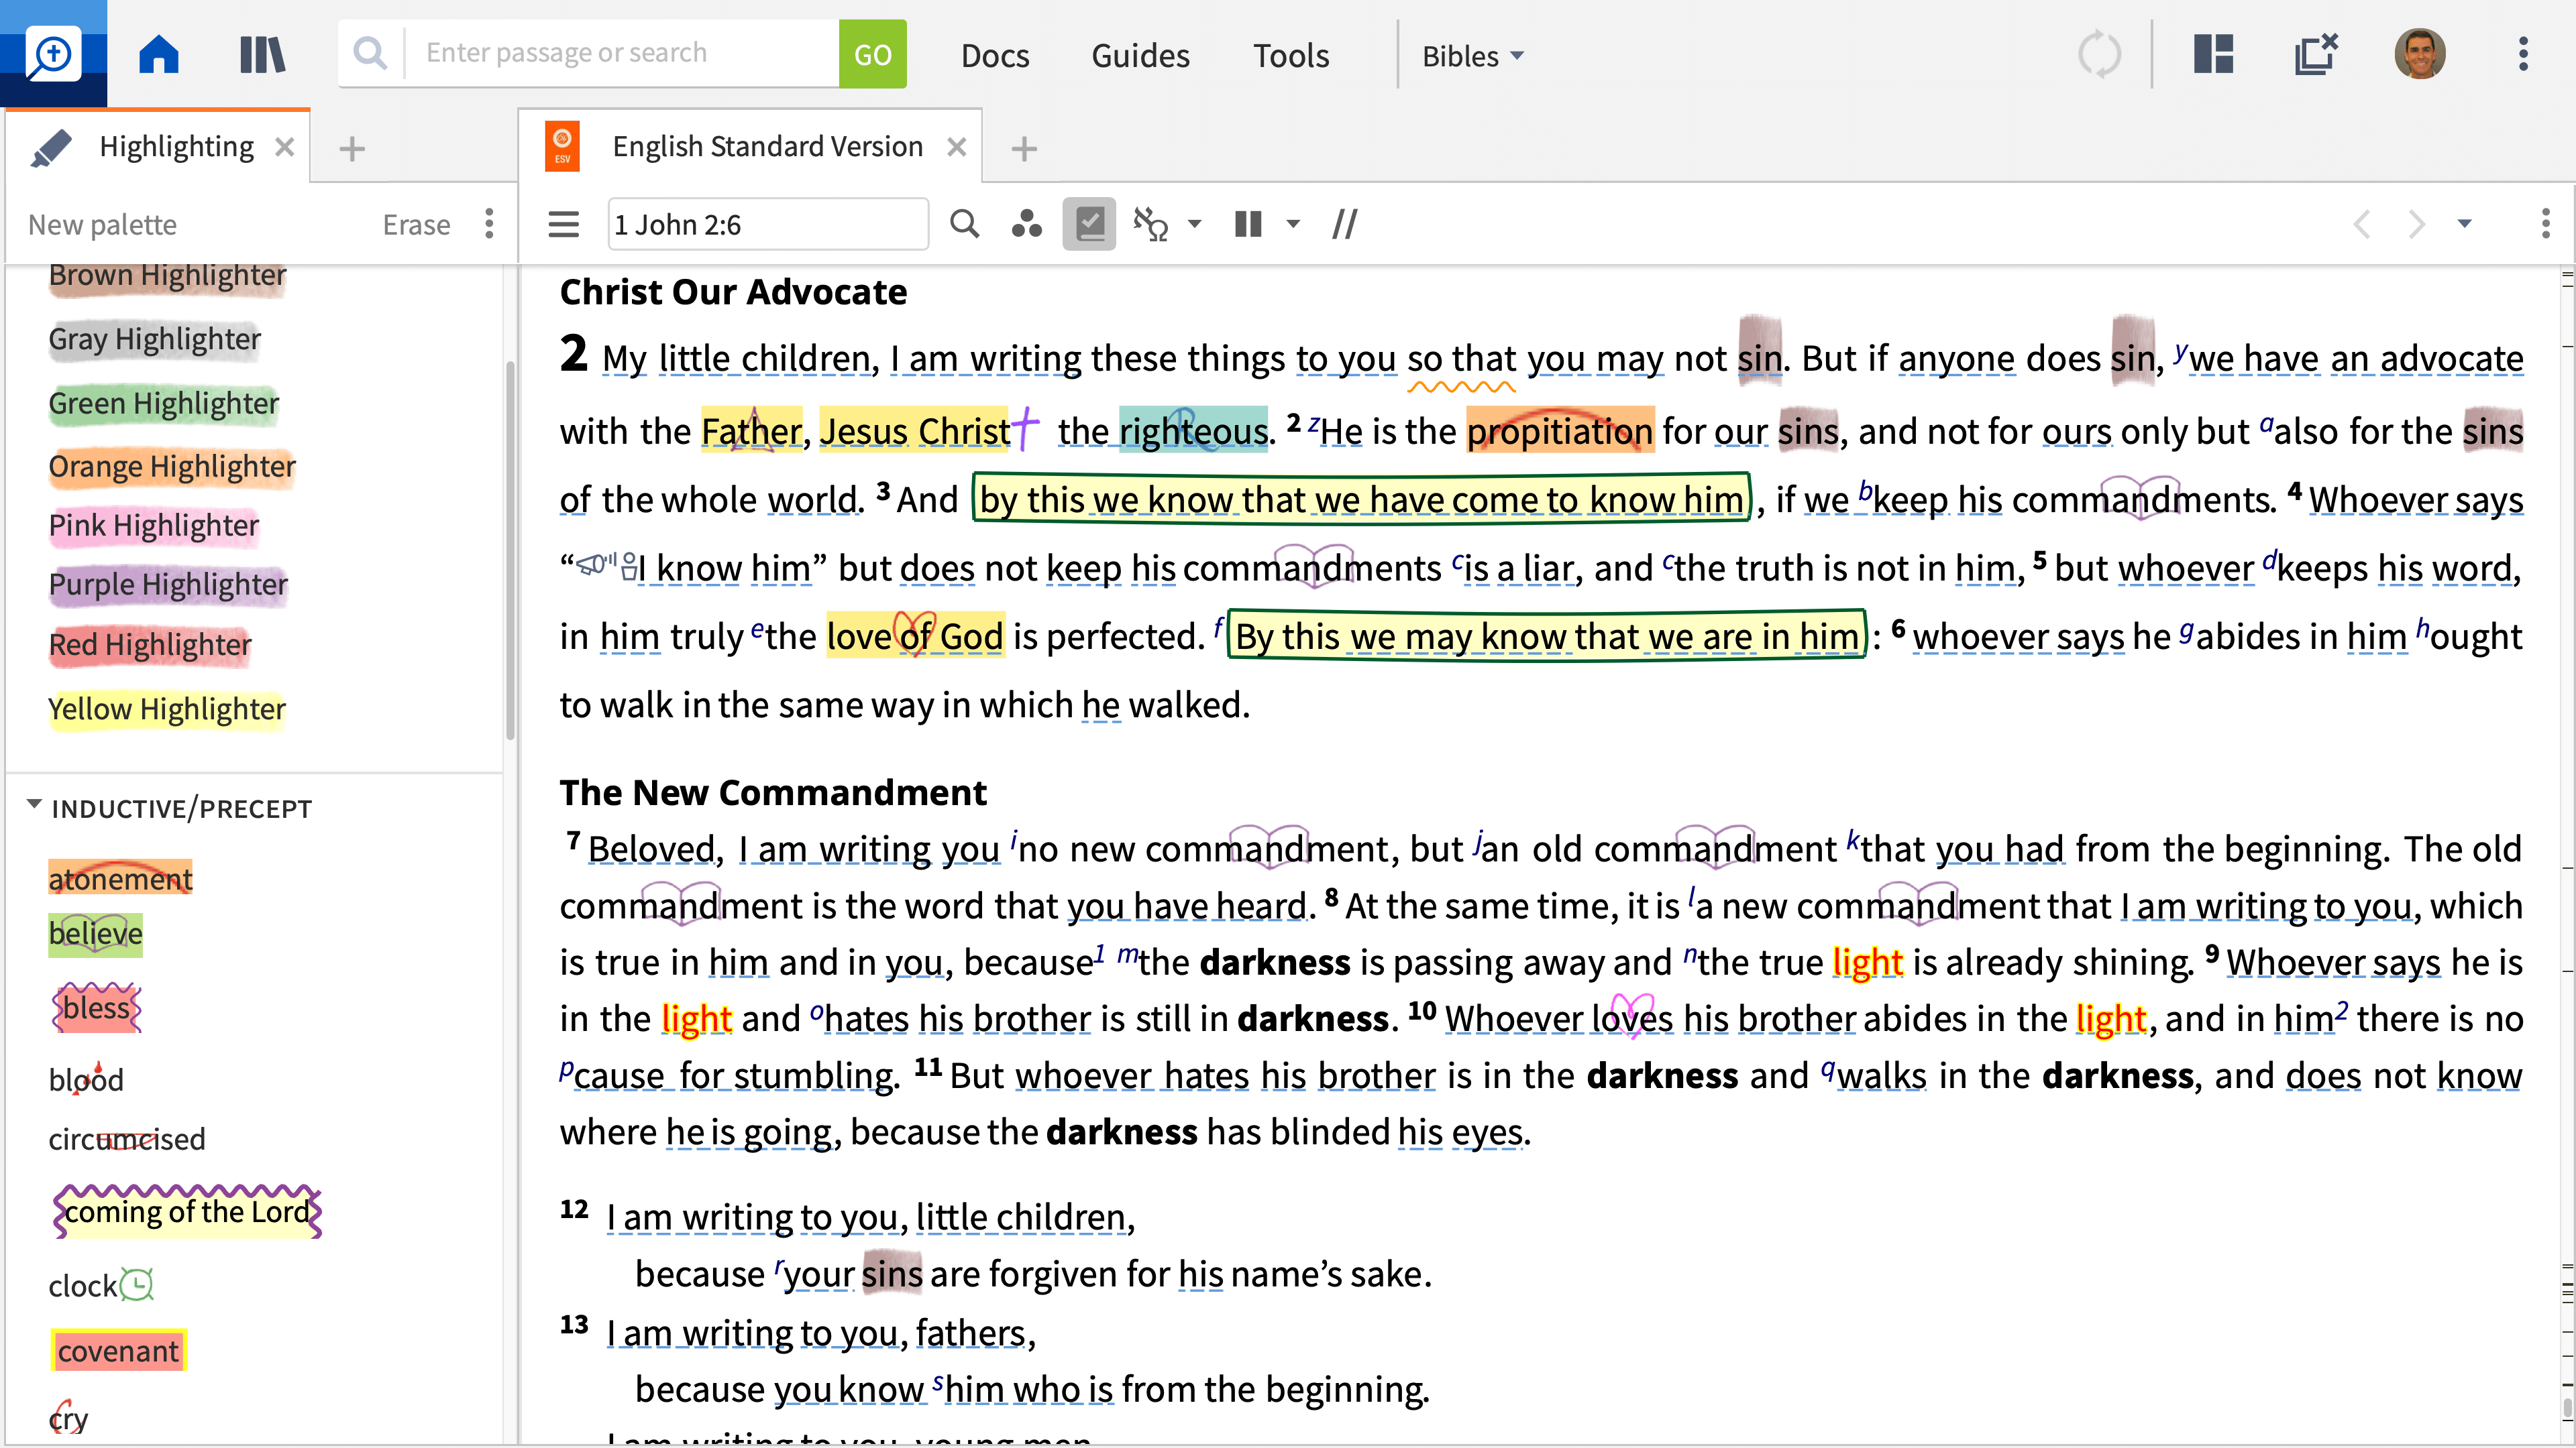This screenshot has width=2576, height=1448.
Task: Collapse the INDUCTIVE/PRECEPT palette section
Action: pos(34,804)
